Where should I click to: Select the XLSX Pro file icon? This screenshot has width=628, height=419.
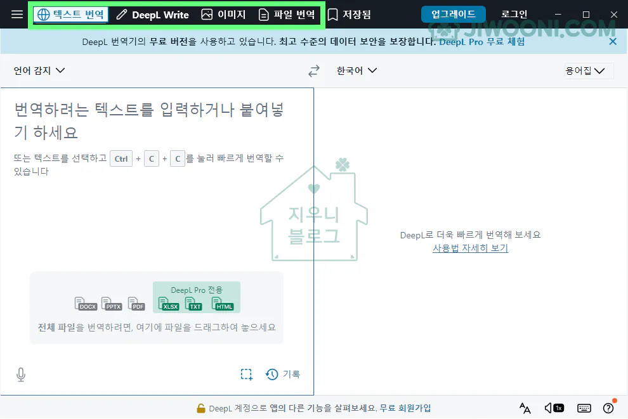click(169, 305)
